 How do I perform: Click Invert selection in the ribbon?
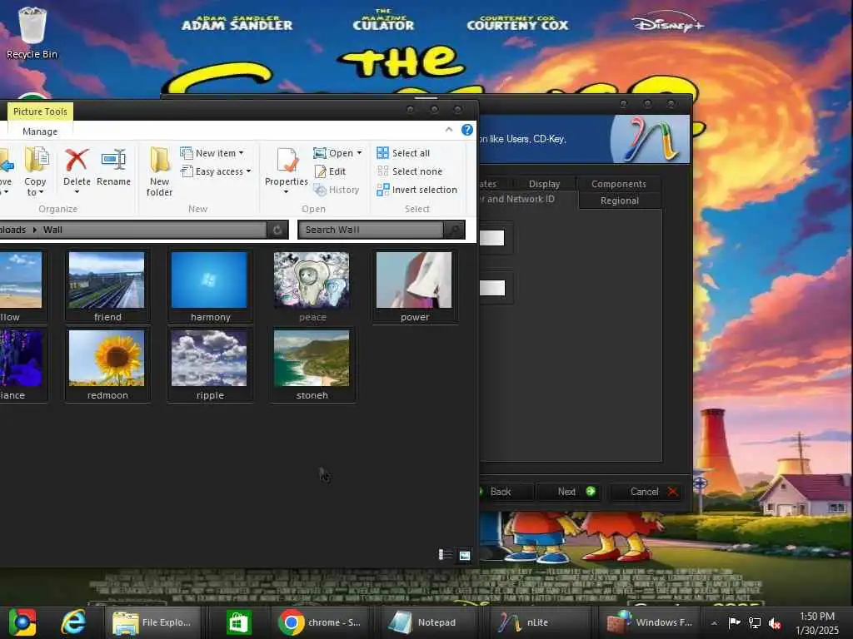tap(417, 191)
